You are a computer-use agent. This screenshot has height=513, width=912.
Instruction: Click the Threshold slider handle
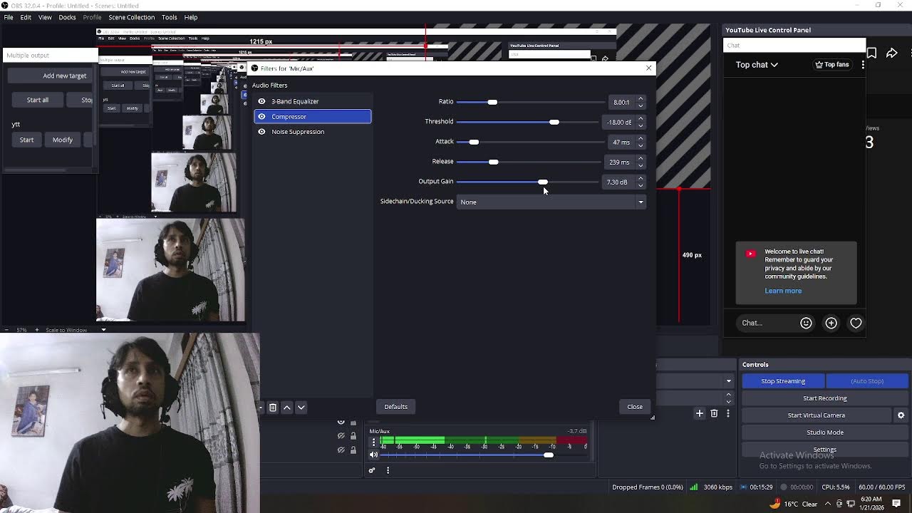point(554,122)
